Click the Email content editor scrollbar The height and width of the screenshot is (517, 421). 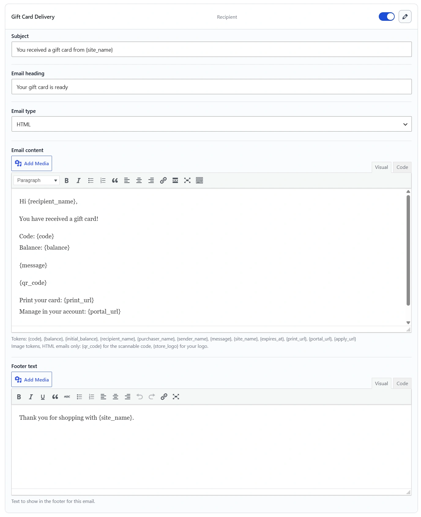408,250
